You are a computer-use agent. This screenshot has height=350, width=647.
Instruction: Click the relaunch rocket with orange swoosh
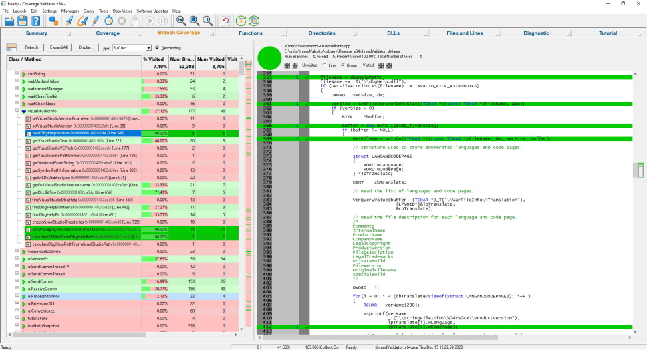click(x=82, y=21)
